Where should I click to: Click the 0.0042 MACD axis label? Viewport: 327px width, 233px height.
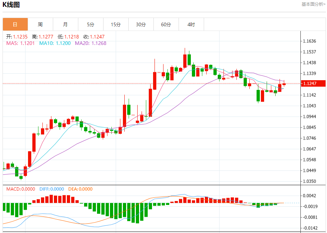pyautogui.click(x=310, y=196)
